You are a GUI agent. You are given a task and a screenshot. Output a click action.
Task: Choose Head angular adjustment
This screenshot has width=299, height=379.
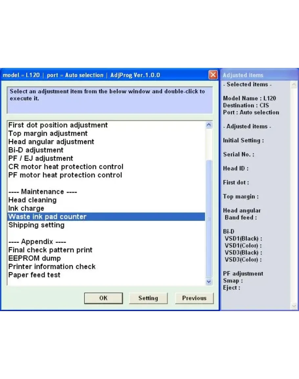[51, 142]
